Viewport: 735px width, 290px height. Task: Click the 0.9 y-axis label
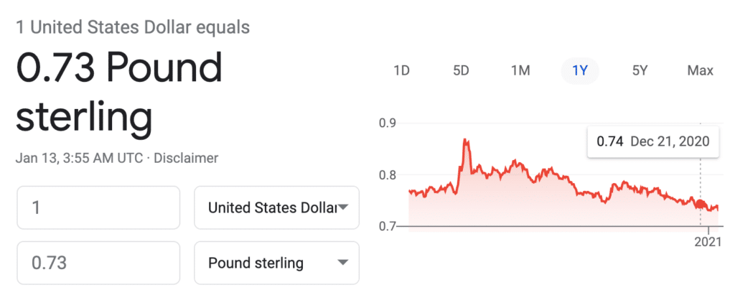coord(388,123)
